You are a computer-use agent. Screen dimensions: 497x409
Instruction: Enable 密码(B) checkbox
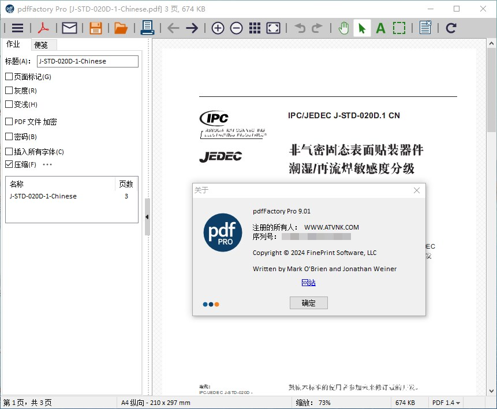click(x=9, y=137)
